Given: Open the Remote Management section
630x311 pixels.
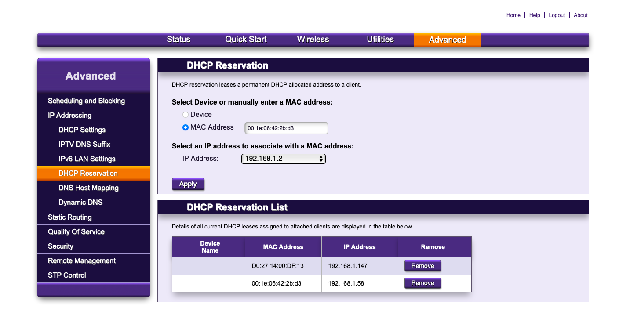Looking at the screenshot, I should coord(82,261).
